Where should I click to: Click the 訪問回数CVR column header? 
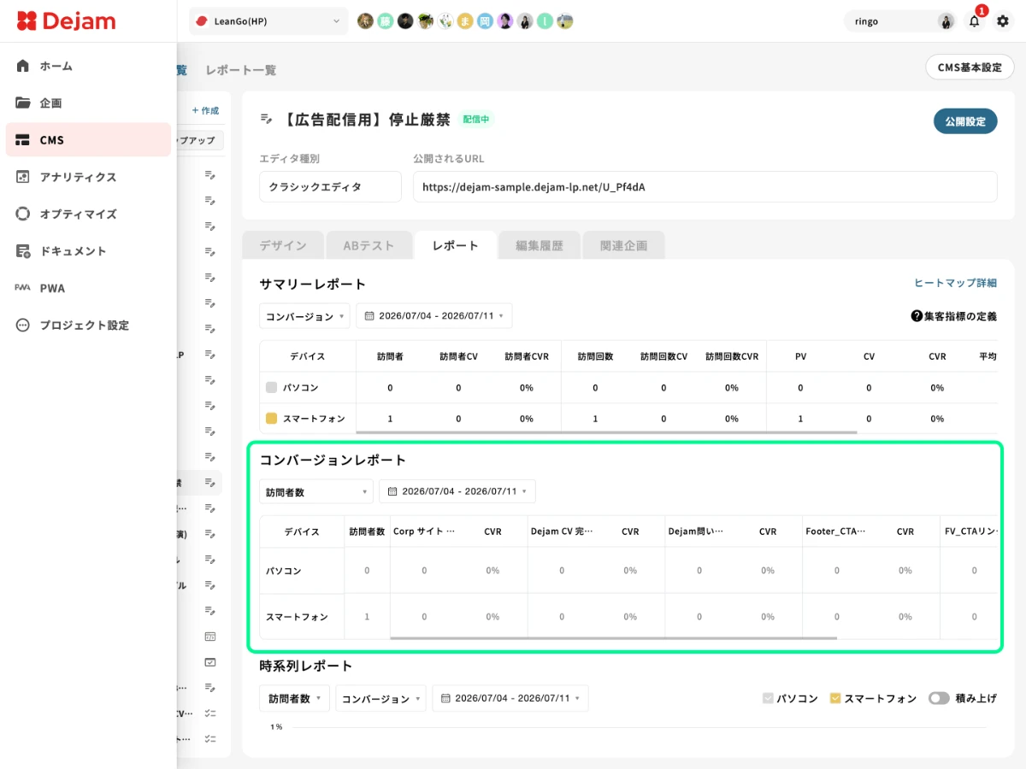click(x=732, y=356)
